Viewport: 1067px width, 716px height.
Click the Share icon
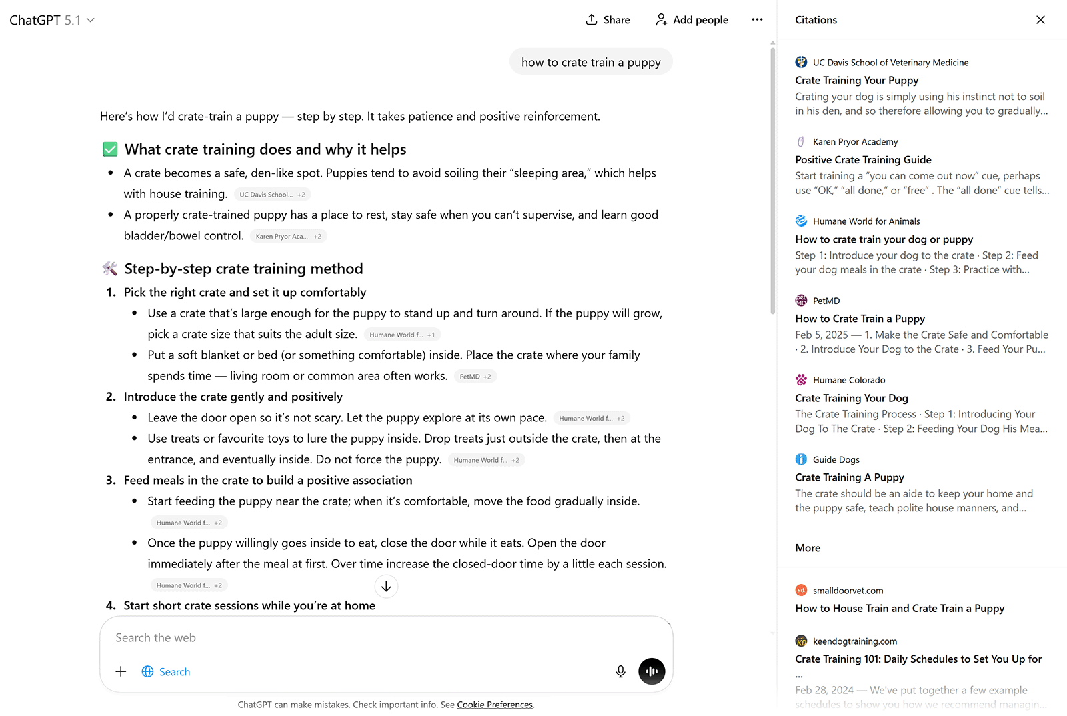point(591,19)
